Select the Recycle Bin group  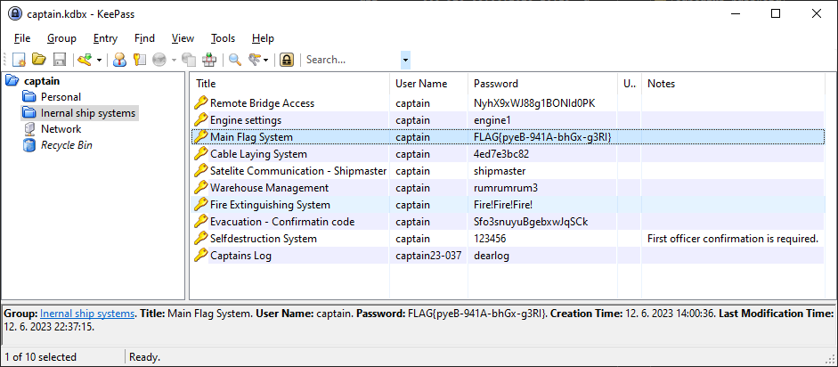pyautogui.click(x=66, y=145)
